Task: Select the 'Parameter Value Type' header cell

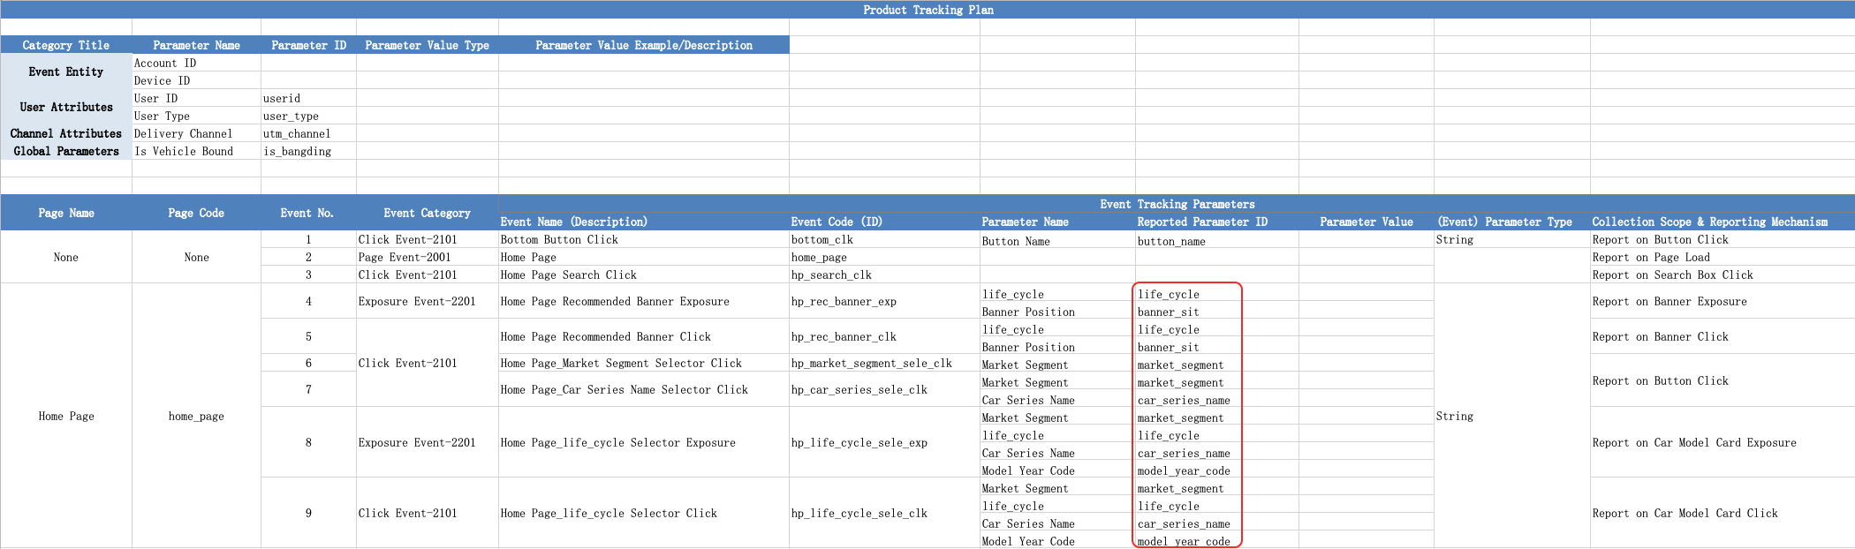Action: [x=427, y=45]
